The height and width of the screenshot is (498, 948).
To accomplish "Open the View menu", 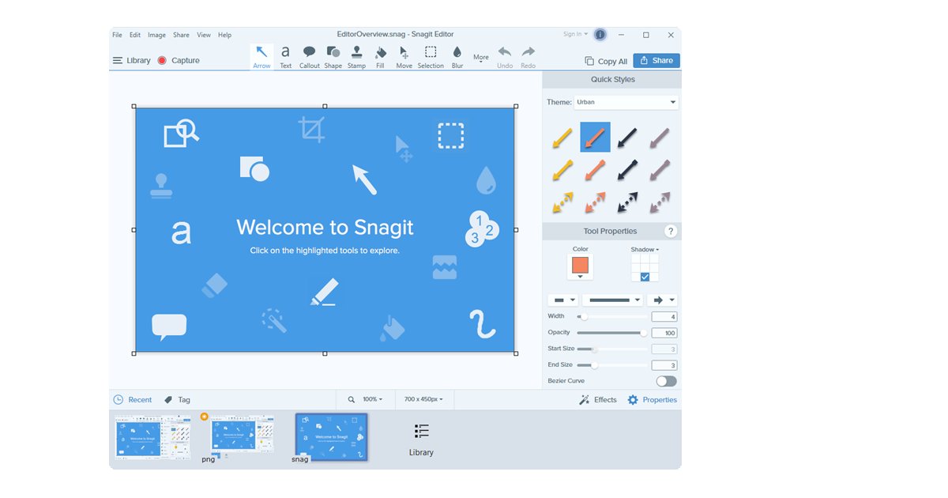I will [x=204, y=35].
